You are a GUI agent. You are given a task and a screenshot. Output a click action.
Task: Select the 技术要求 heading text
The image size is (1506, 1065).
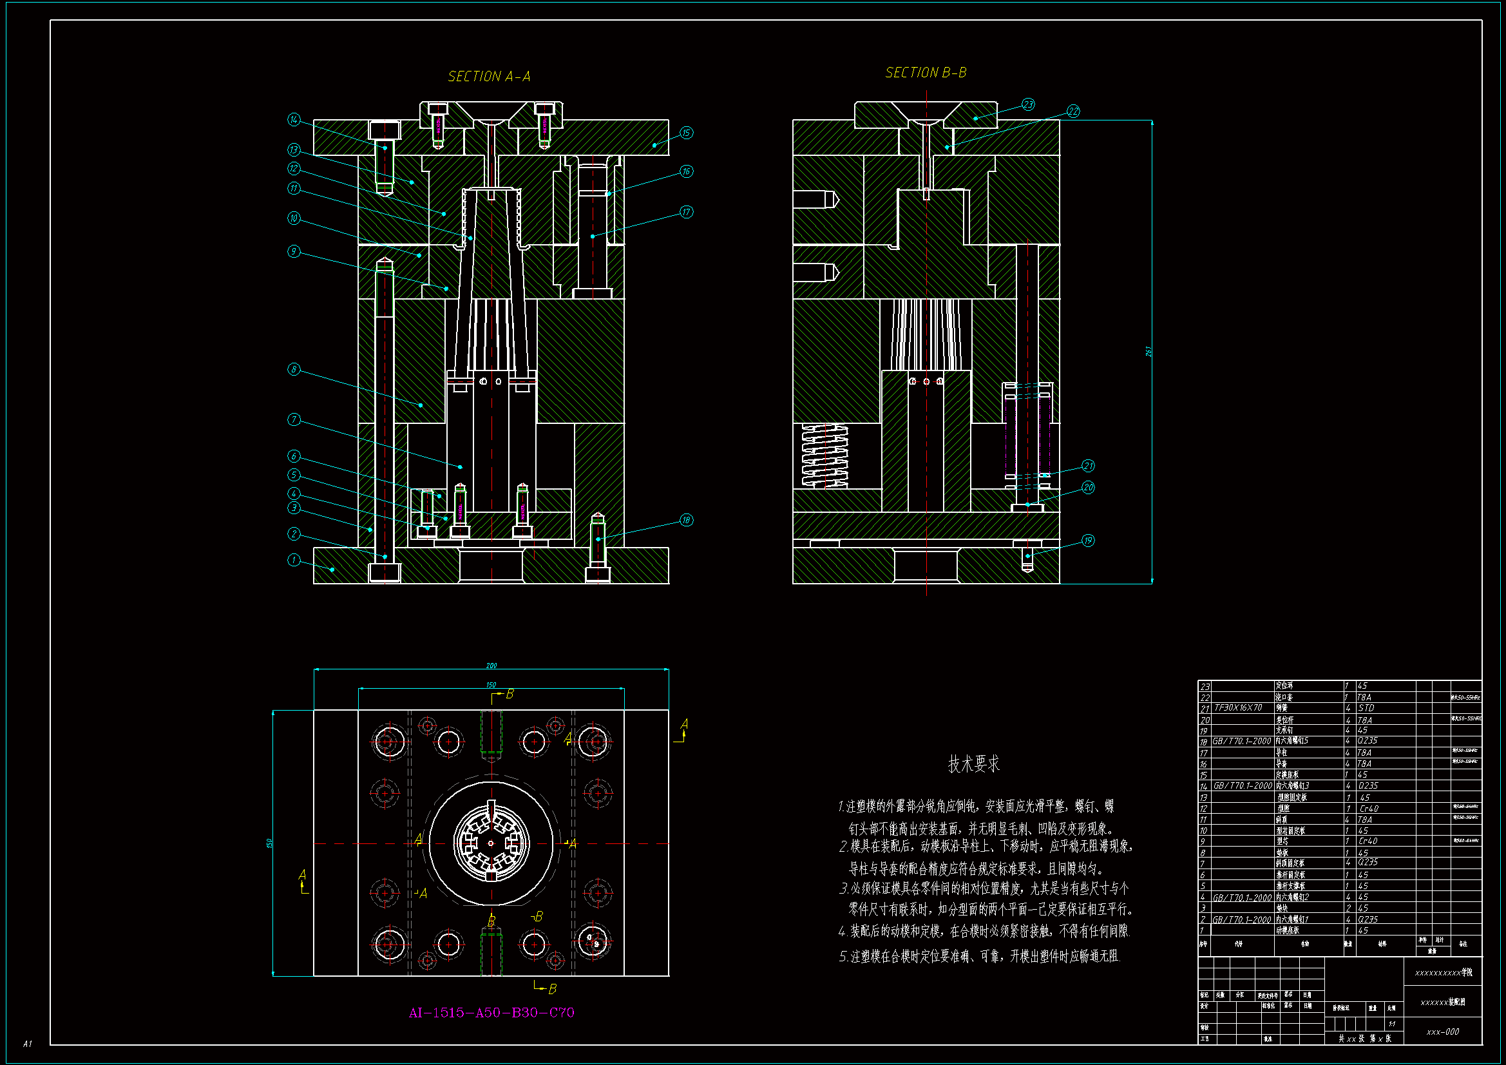tap(973, 764)
